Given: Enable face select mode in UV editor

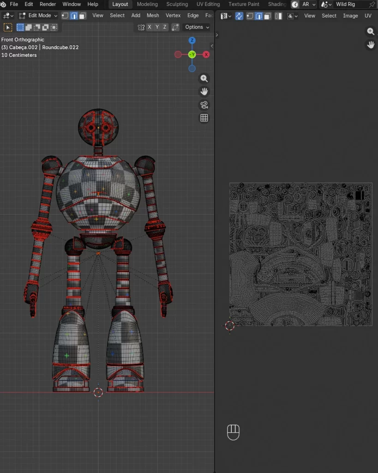Looking at the screenshot, I should pos(267,16).
